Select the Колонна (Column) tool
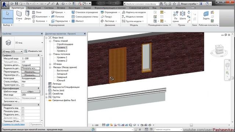The height and width of the screenshot is (132, 235). coord(39,21)
